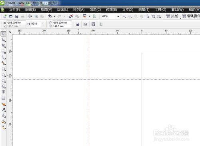Toggle snap to guidelines icon

coord(85,24)
